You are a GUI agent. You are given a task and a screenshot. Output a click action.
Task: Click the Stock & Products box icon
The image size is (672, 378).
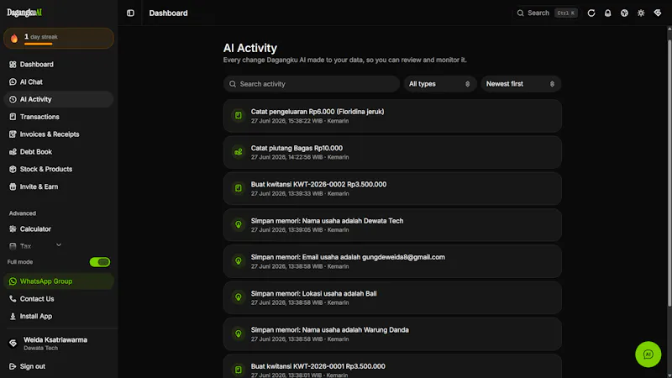tap(13, 170)
